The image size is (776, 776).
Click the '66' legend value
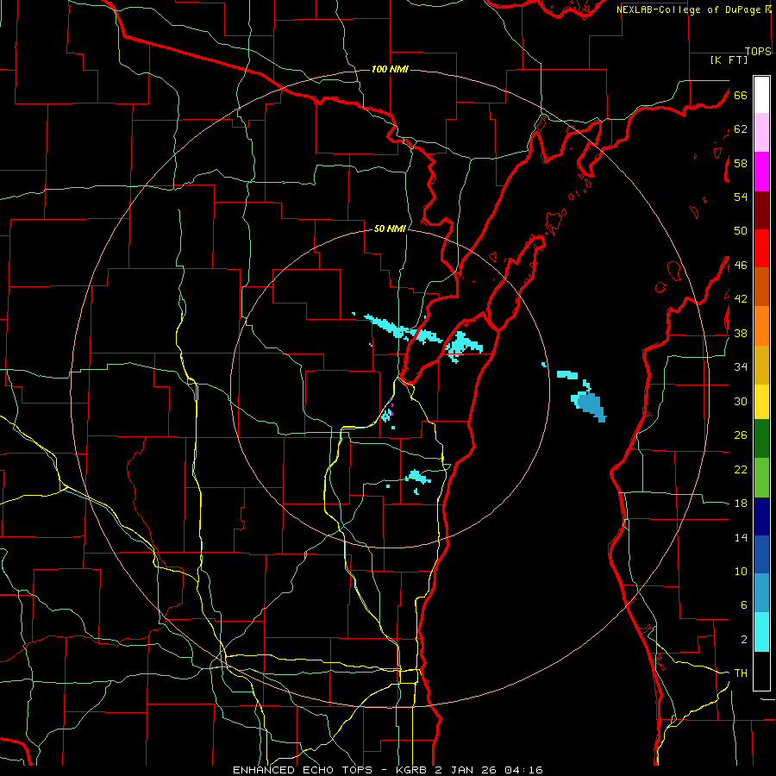pyautogui.click(x=741, y=95)
